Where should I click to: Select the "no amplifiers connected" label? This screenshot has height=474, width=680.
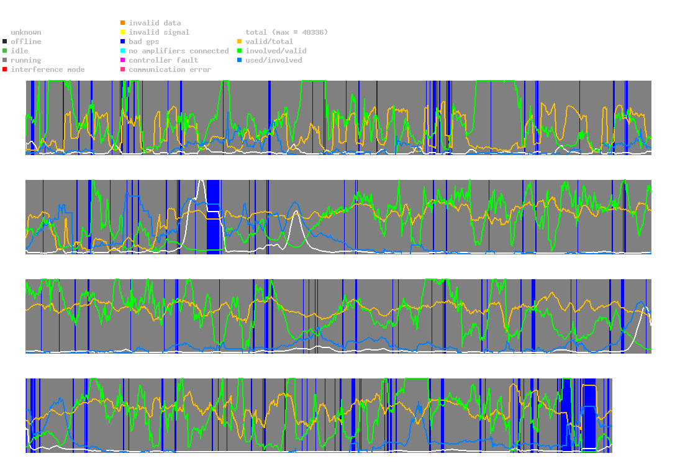[179, 51]
